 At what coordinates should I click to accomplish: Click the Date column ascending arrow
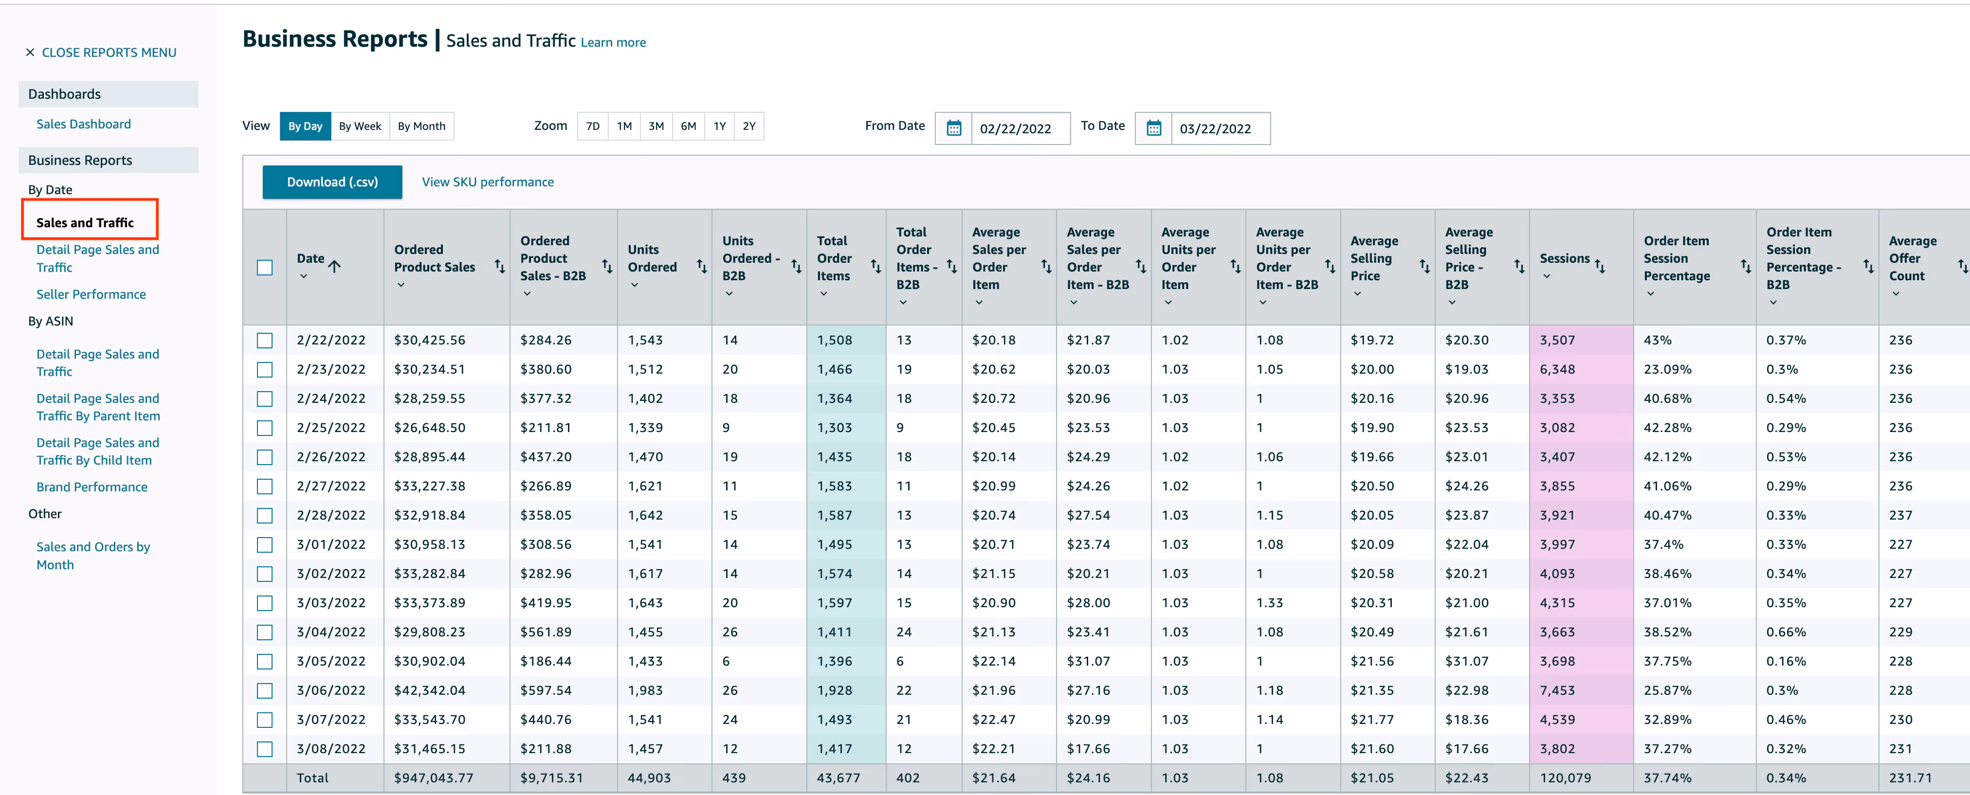tap(335, 266)
